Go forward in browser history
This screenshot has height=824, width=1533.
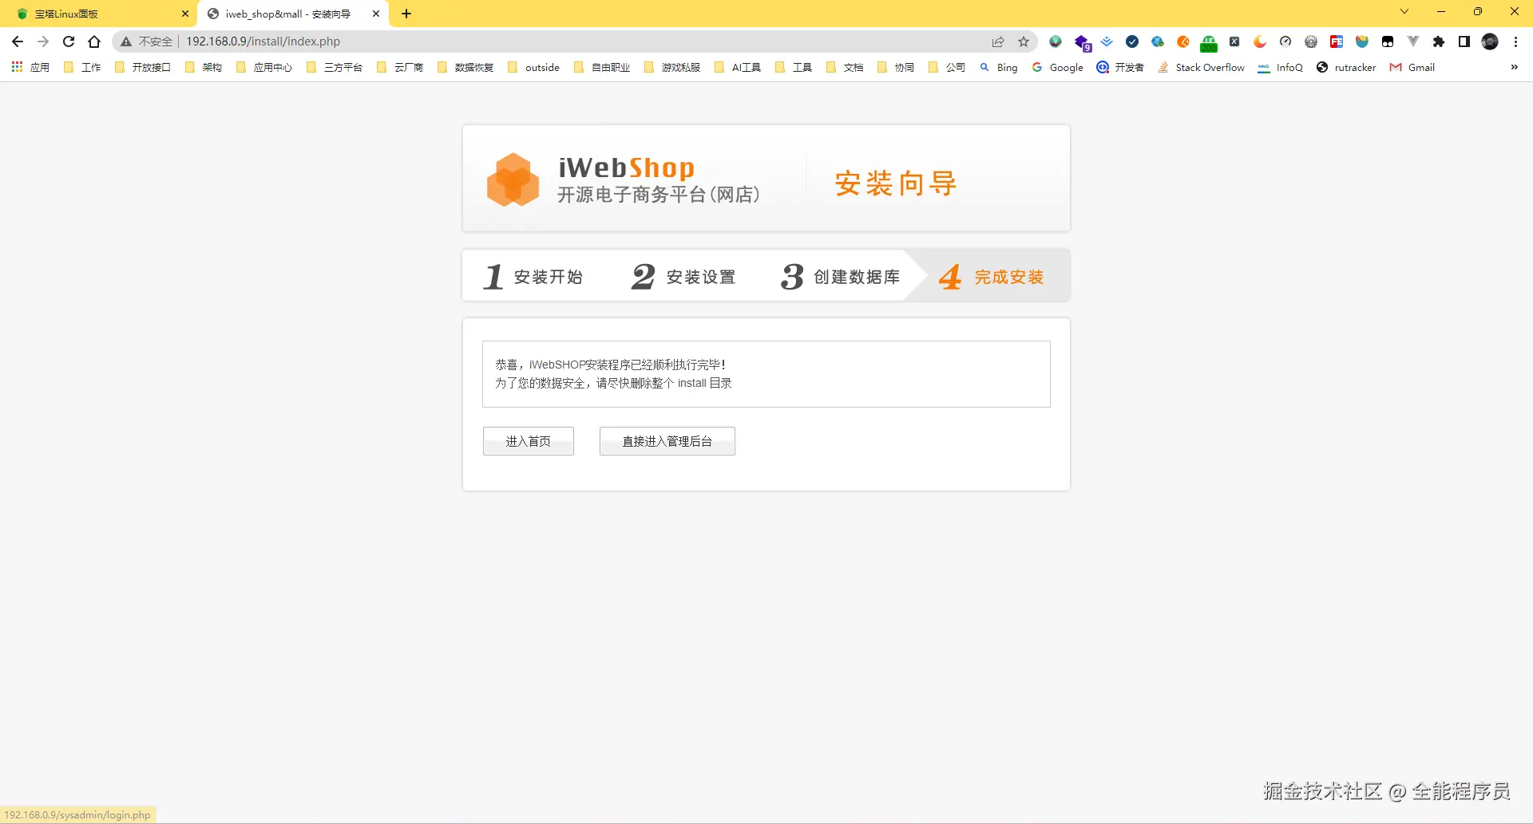coord(43,41)
